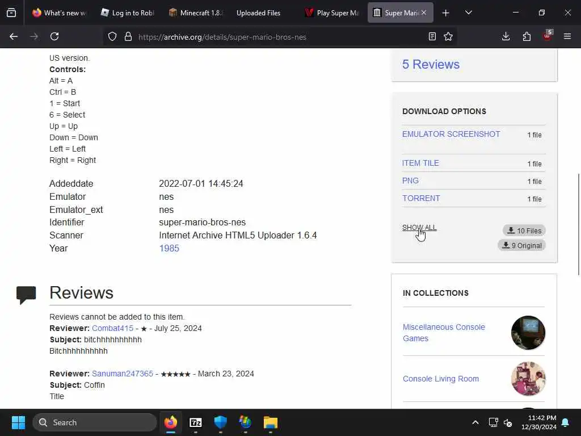
Task: Click the Reviews speech bubble icon
Action: tap(26, 295)
